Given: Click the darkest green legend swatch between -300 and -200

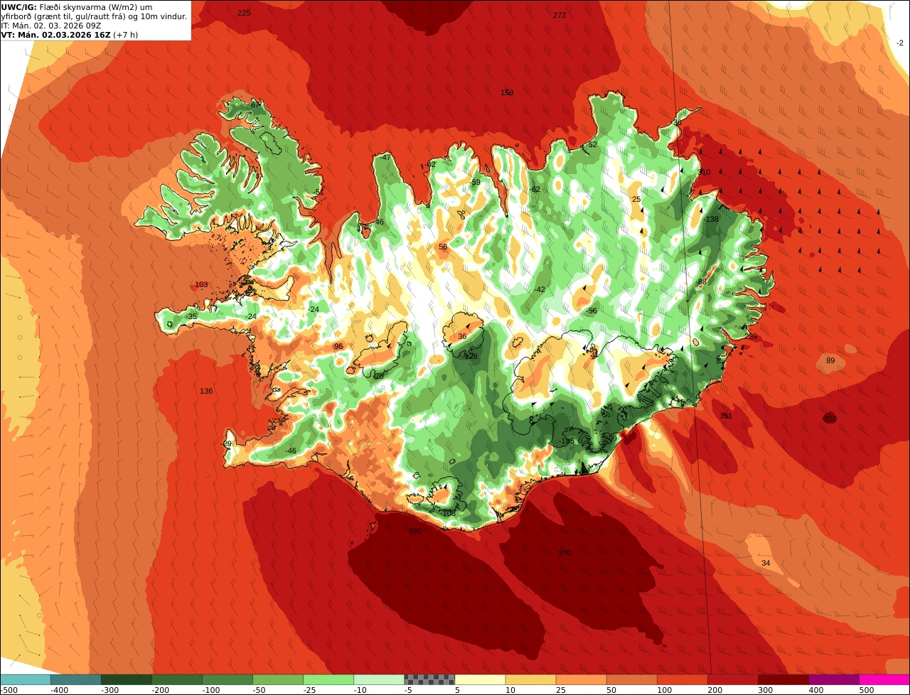Looking at the screenshot, I should point(127,679).
